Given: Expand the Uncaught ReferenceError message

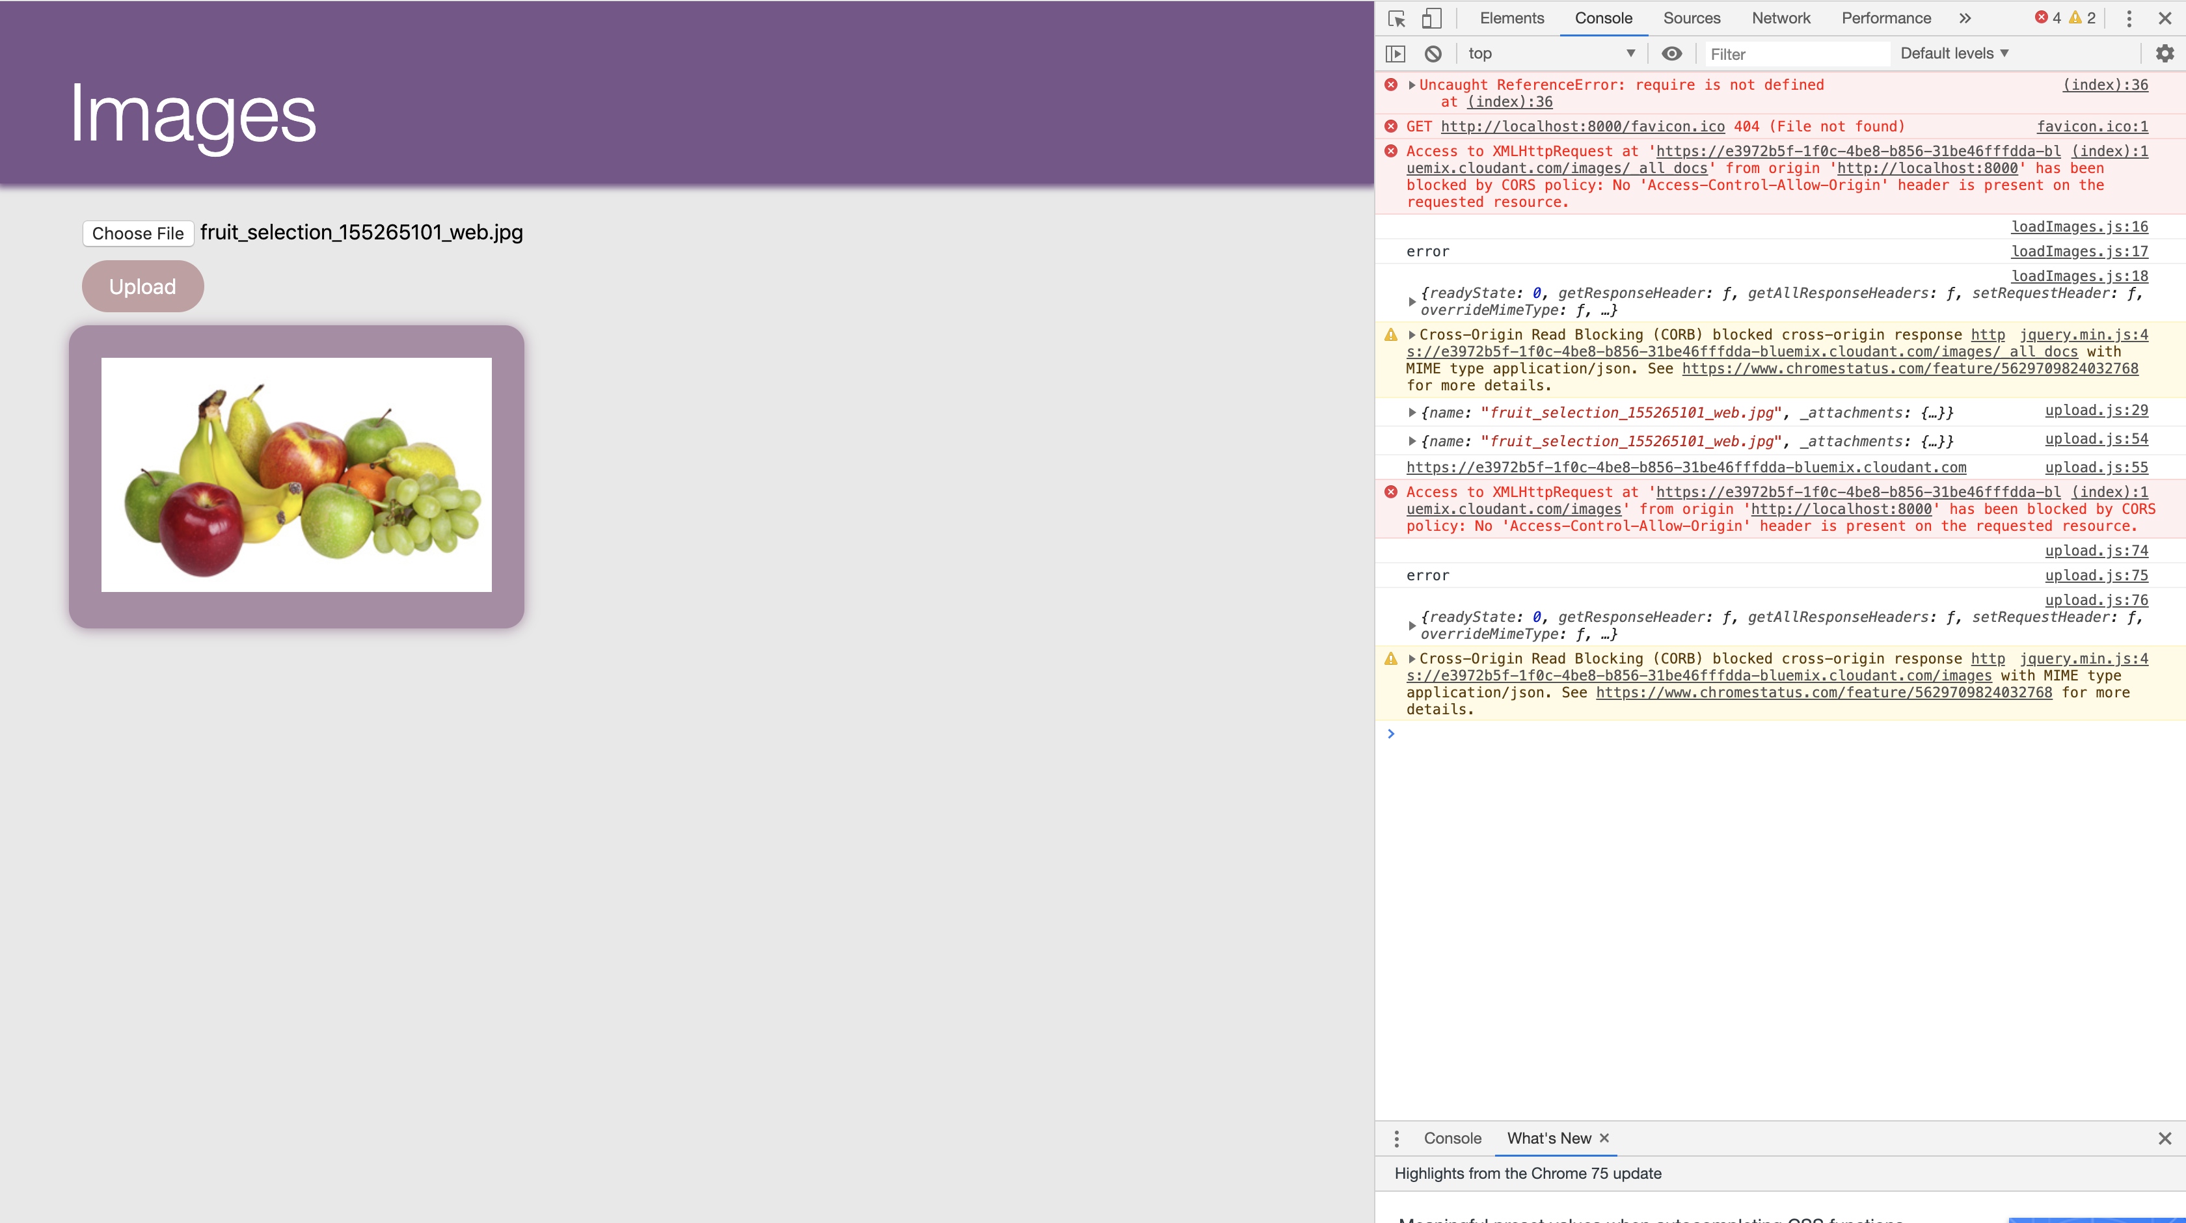Looking at the screenshot, I should pyautogui.click(x=1412, y=85).
